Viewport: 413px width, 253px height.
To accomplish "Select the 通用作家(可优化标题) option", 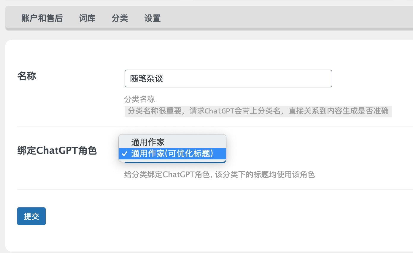I will pos(172,154).
